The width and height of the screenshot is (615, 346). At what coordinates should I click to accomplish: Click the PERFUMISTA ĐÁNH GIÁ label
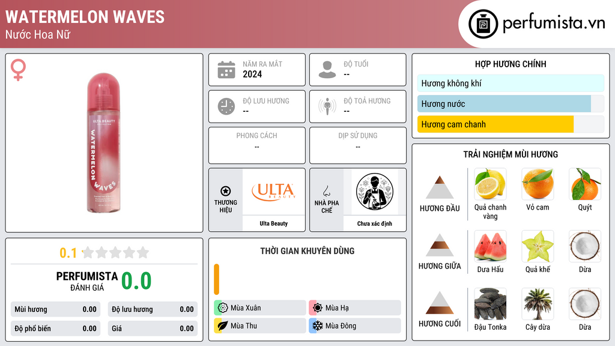pyautogui.click(x=87, y=281)
